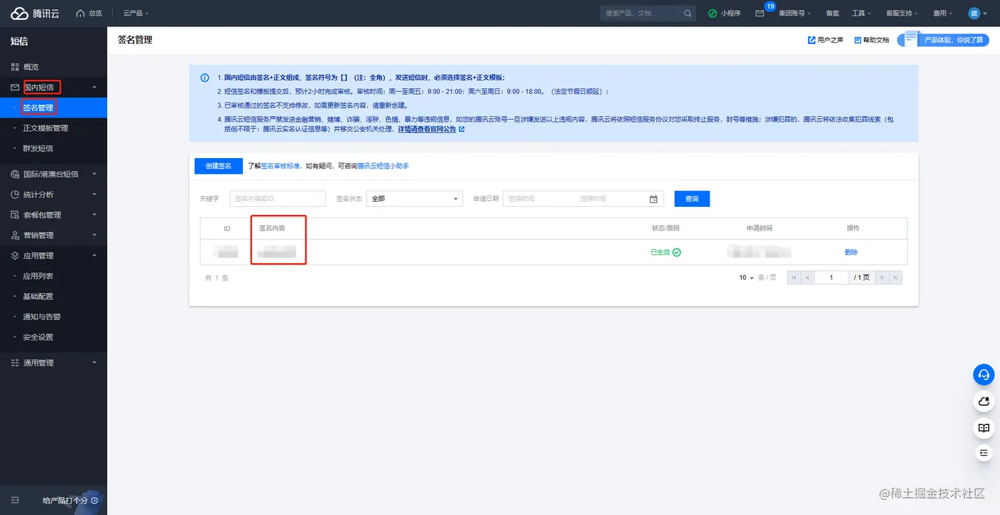This screenshot has height=515, width=1000.
Task: Open the 工具 dropdown menu
Action: [861, 13]
